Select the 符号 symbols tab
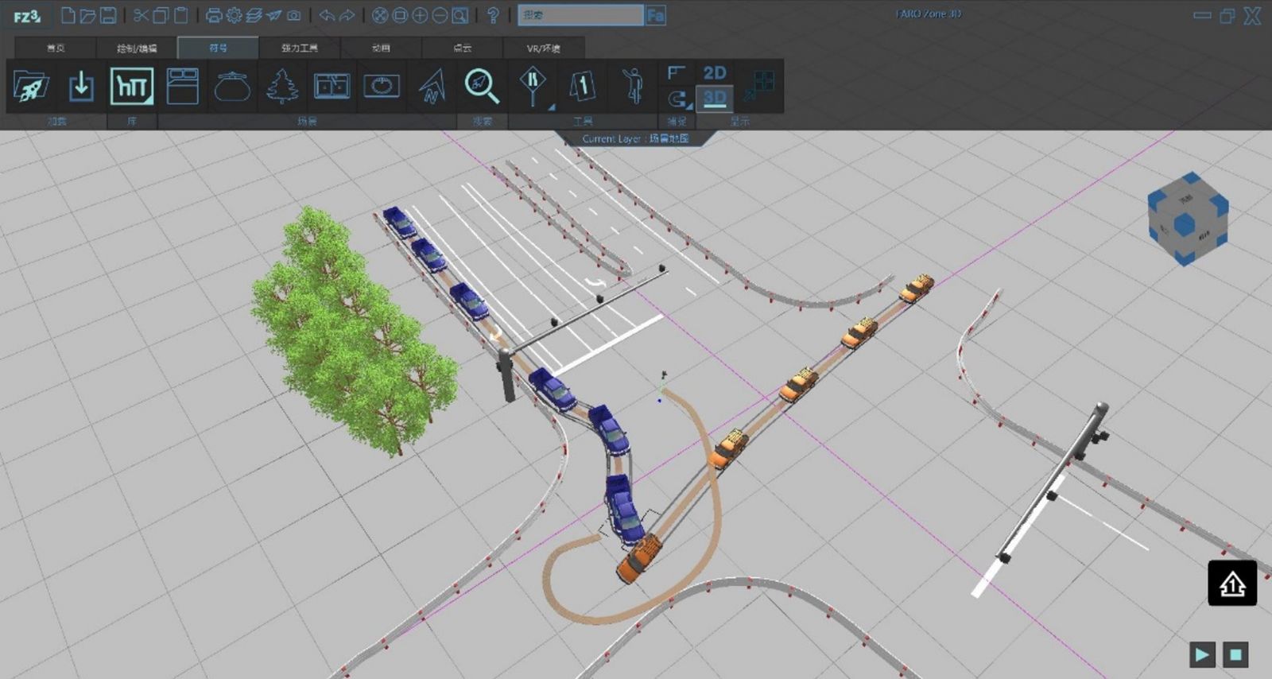The height and width of the screenshot is (679, 1272). [218, 48]
